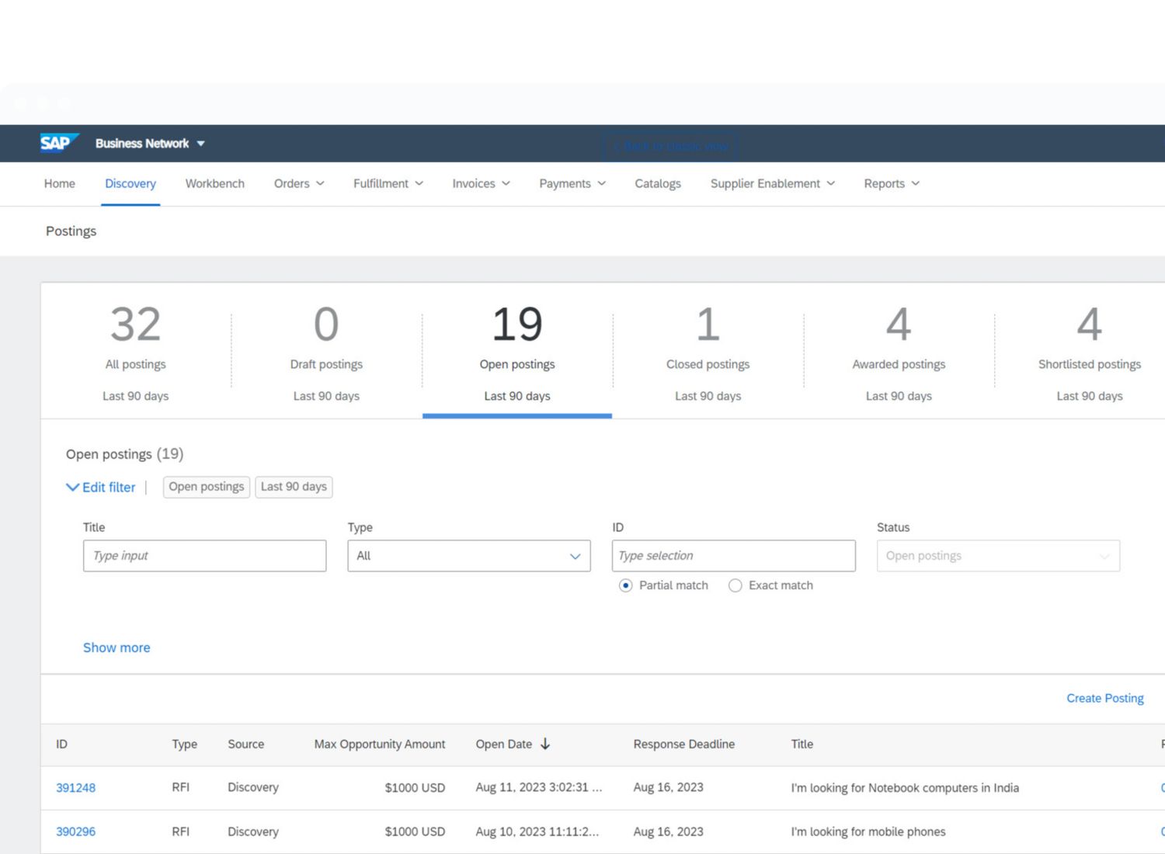Open the Workbench tab
This screenshot has width=1165, height=854.
(x=214, y=184)
